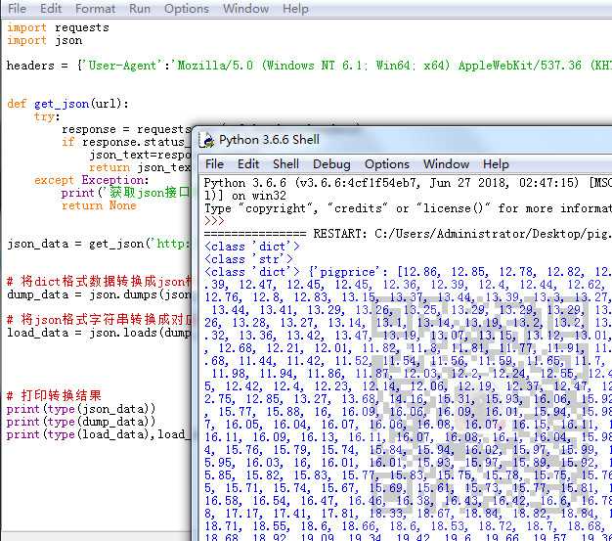612x541 pixels.
Task: Open Shell menu in Python Shell
Action: point(285,164)
